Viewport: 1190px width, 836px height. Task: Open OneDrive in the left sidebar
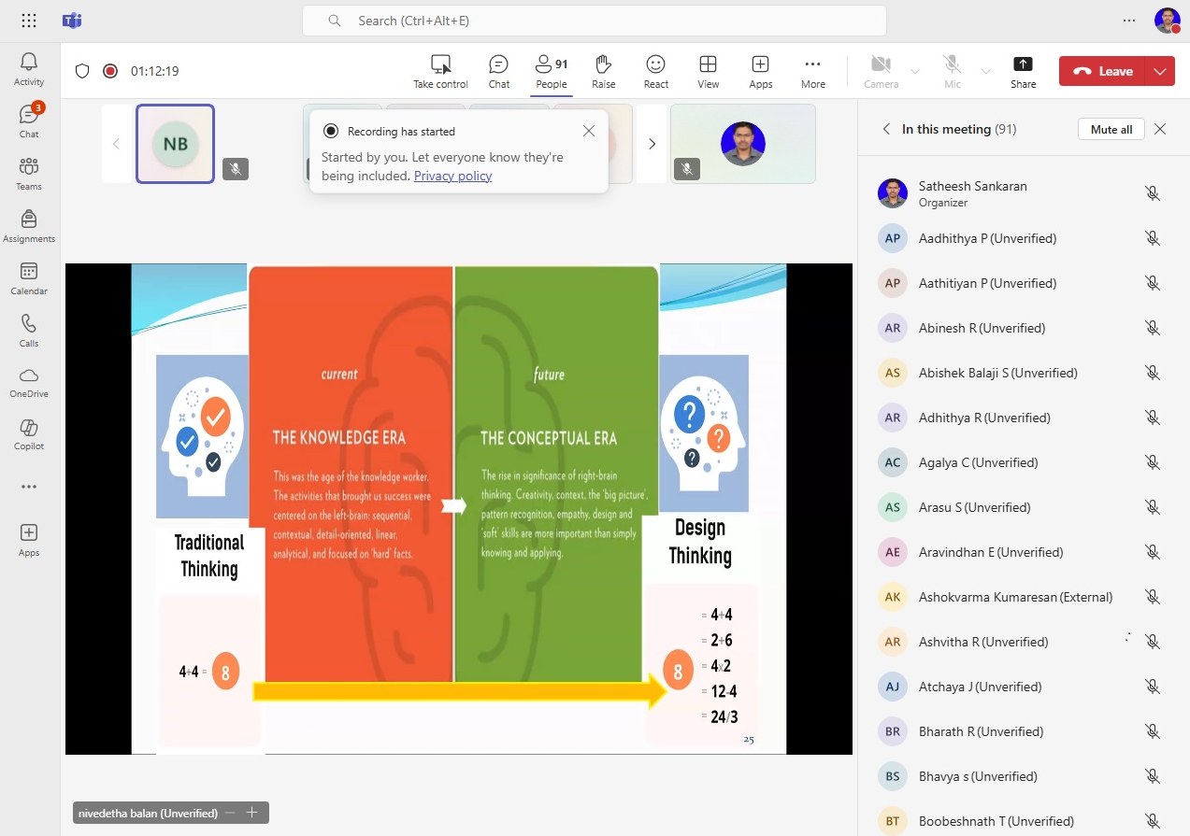click(29, 382)
